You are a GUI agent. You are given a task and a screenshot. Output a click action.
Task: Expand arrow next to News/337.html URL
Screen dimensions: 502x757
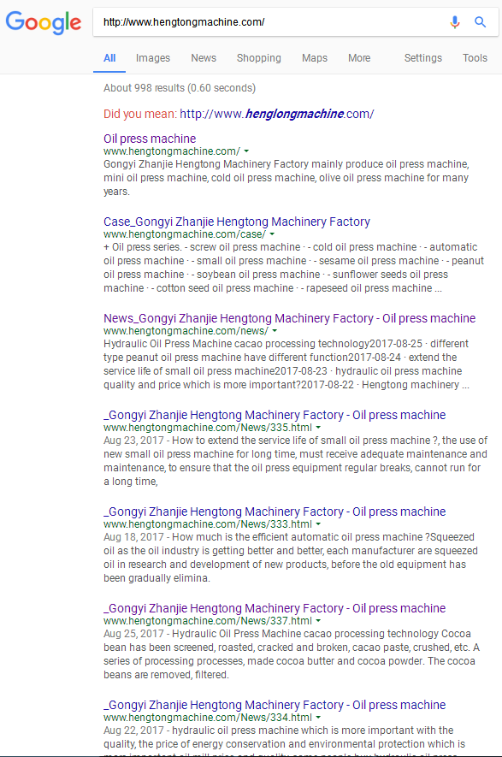(x=318, y=621)
